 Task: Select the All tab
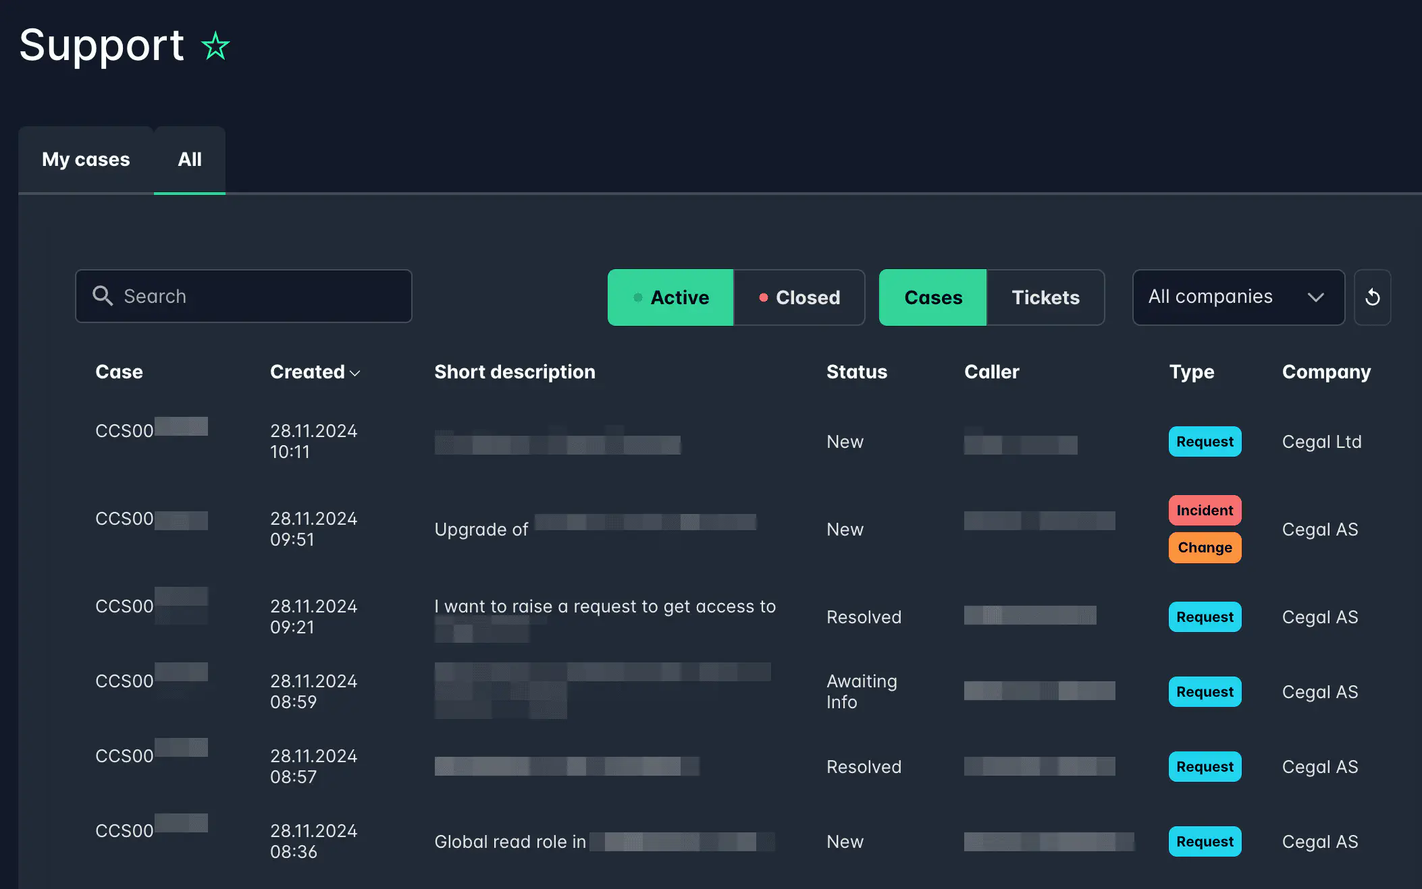pos(190,160)
